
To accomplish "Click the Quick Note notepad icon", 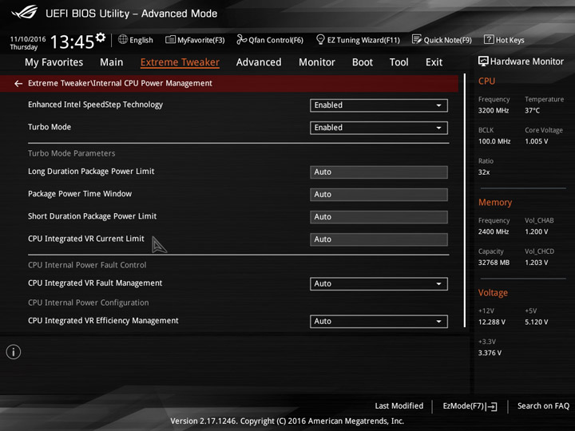I will (417, 39).
